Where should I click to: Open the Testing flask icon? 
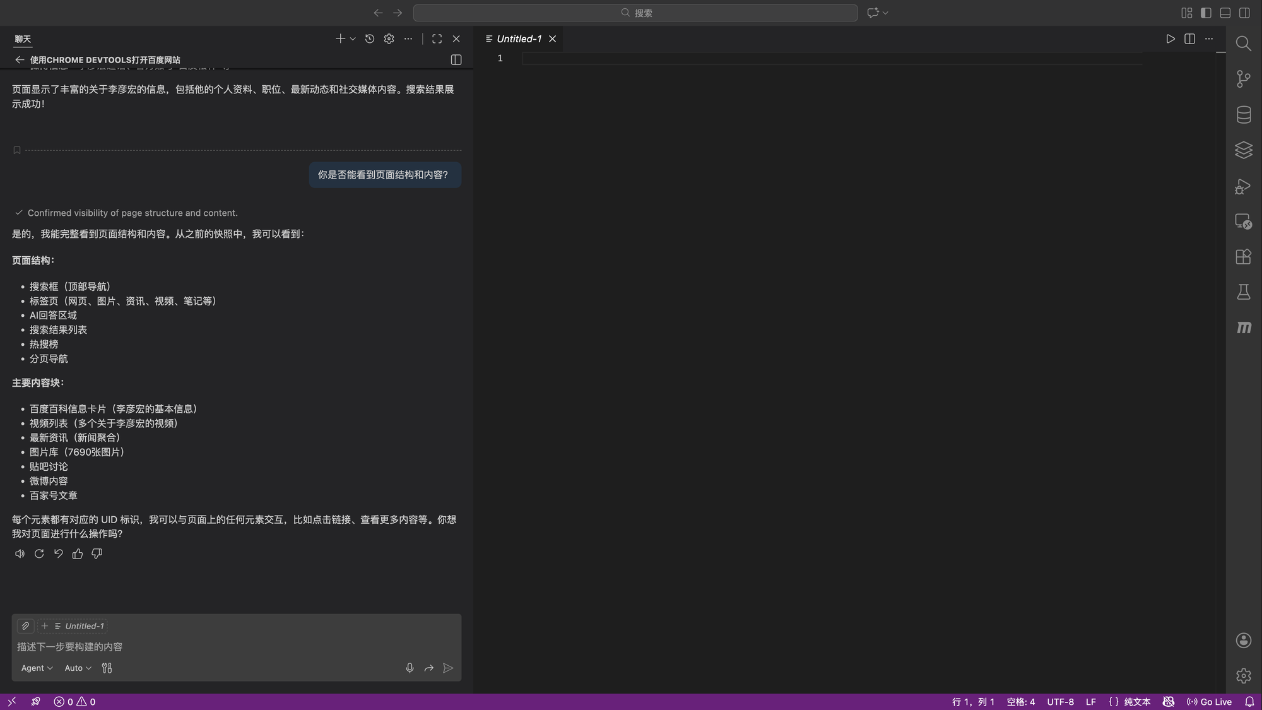pyautogui.click(x=1243, y=292)
